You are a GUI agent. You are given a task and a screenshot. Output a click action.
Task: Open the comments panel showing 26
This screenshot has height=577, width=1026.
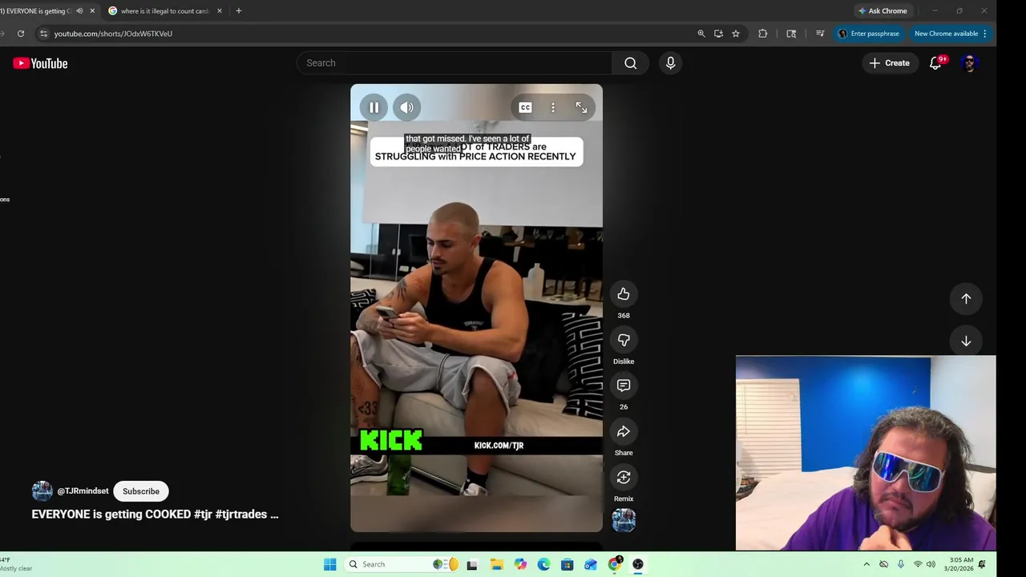point(624,385)
